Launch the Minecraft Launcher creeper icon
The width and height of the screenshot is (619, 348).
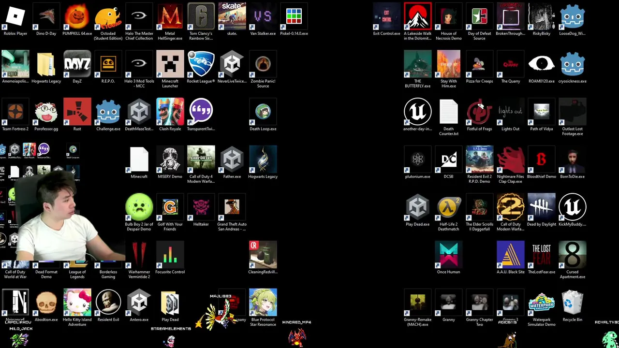[170, 64]
